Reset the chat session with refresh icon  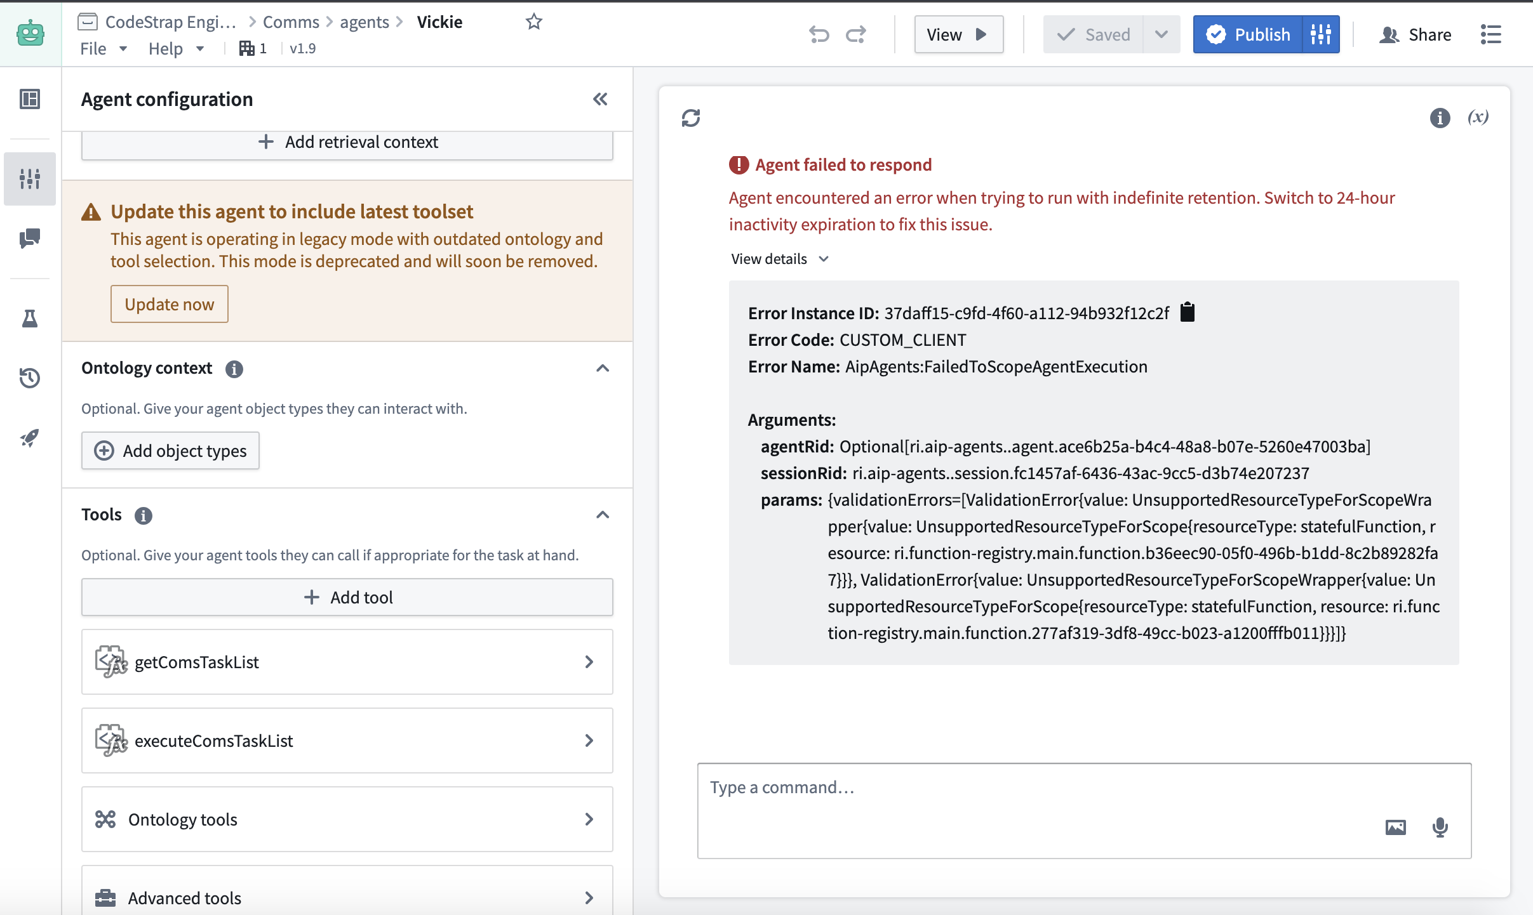point(691,118)
